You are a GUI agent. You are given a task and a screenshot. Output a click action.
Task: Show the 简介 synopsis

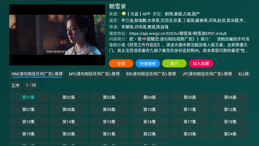click(174, 64)
